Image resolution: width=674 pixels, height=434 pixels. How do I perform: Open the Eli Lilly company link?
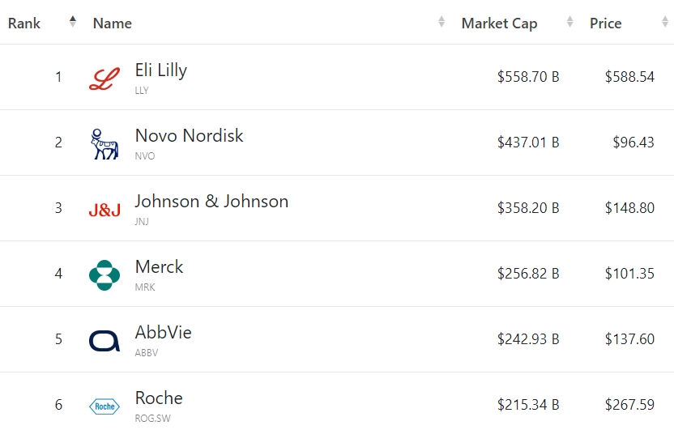pos(160,70)
